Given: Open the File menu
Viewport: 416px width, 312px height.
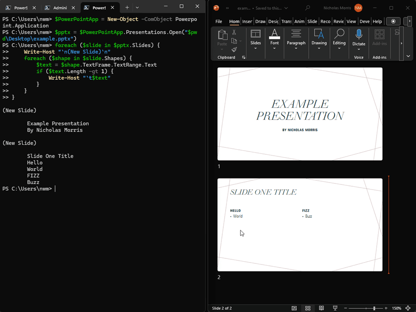Looking at the screenshot, I should [219, 21].
